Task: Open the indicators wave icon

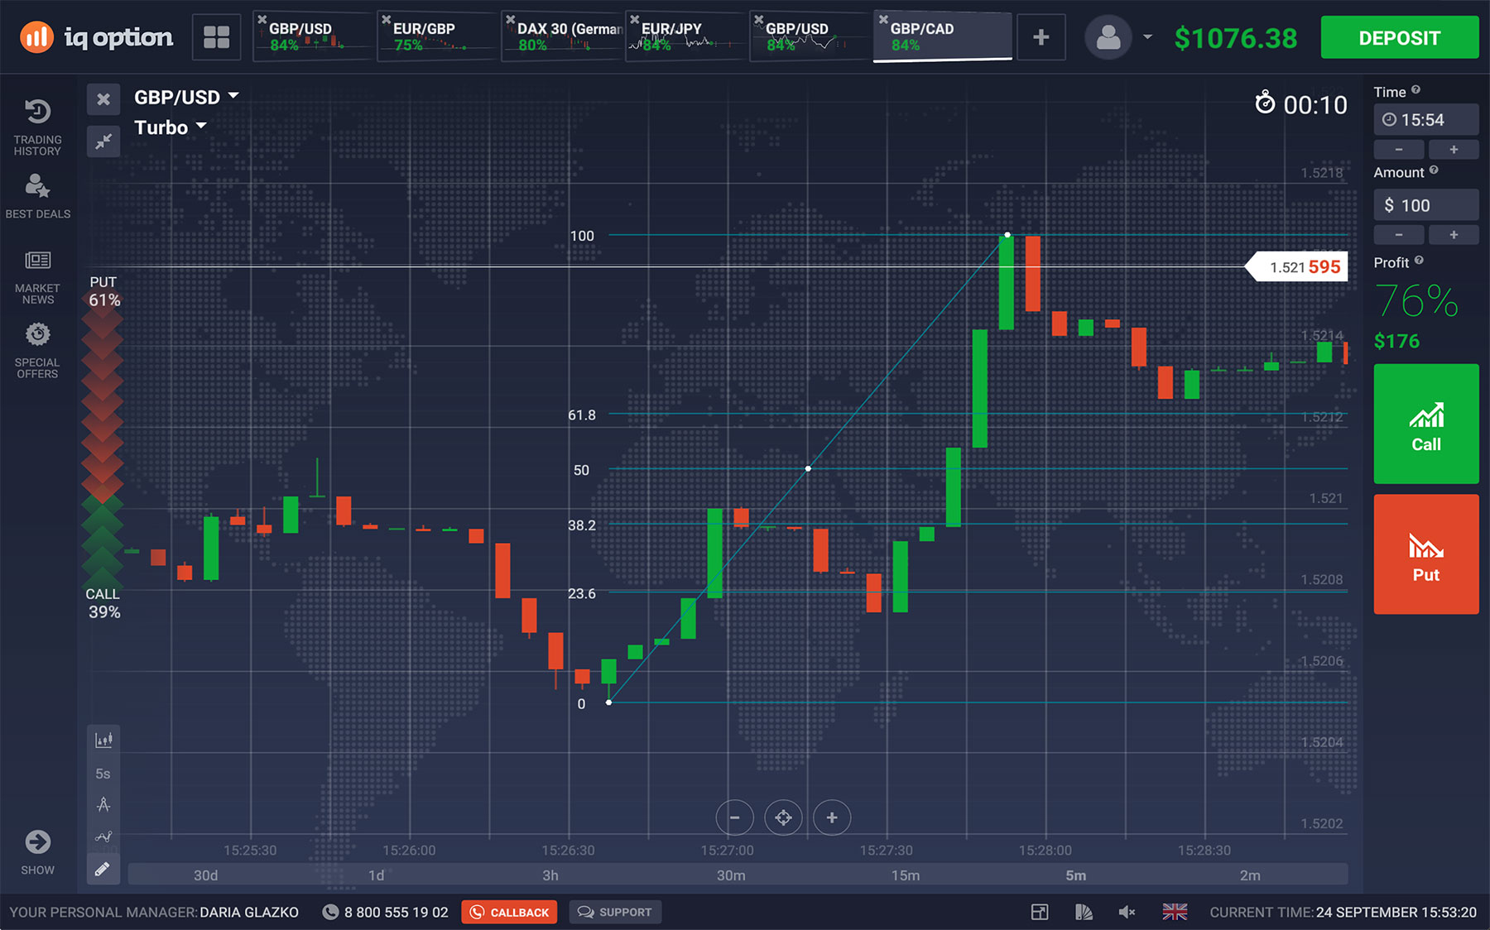Action: (103, 837)
